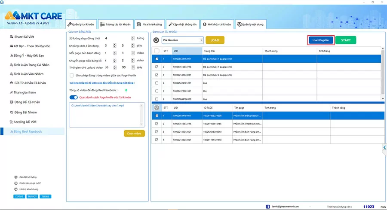The image size is (387, 210).
Task: Click the circular refresh icon beside the account dropdown
Action: pos(156,40)
